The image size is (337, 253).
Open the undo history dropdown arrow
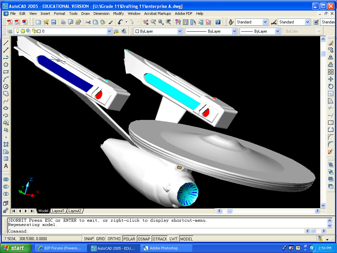[x=126, y=22]
